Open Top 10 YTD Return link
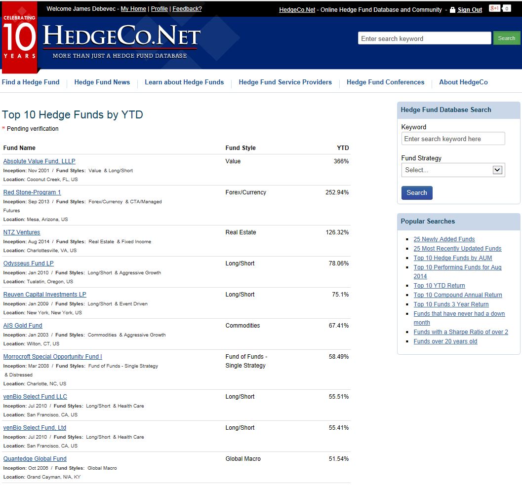The width and height of the screenshot is (522, 485). 439,285
